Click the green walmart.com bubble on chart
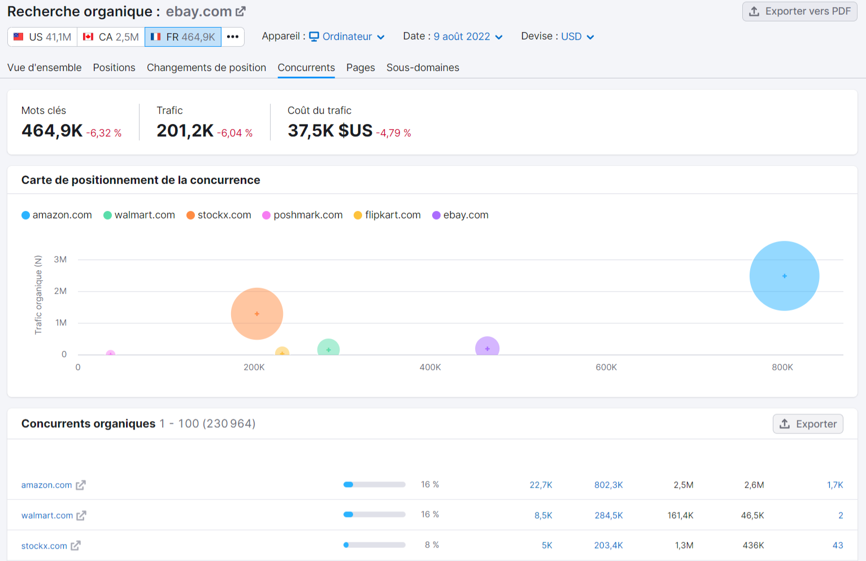866x561 pixels. (x=328, y=348)
